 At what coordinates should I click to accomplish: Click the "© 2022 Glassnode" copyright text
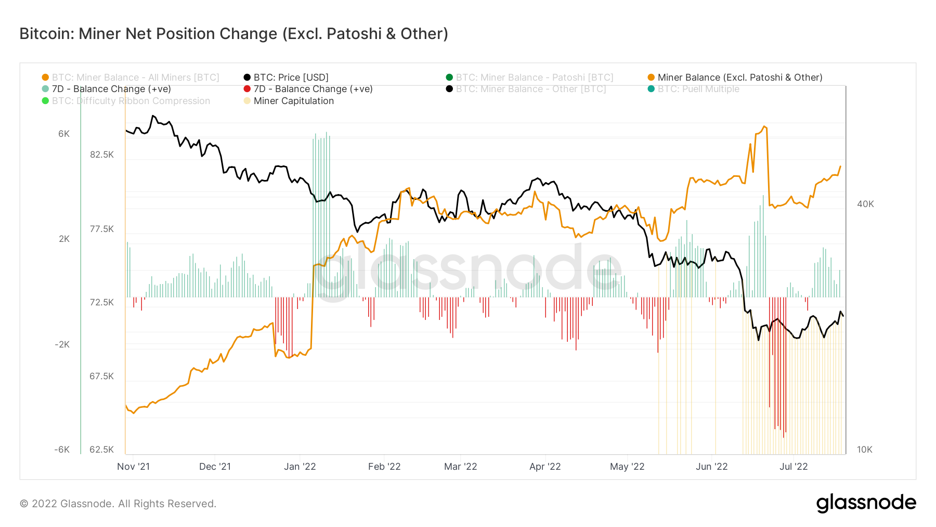point(118,504)
